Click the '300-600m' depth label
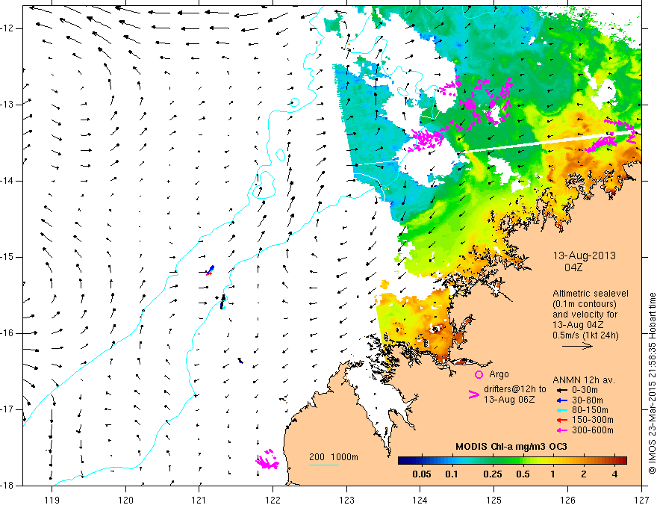Image resolution: width=657 pixels, height=508 pixels. point(593,430)
